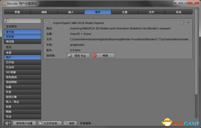This screenshot has width=201, height=128.
Task: Click the addon search input field
Action: tap(23, 21)
